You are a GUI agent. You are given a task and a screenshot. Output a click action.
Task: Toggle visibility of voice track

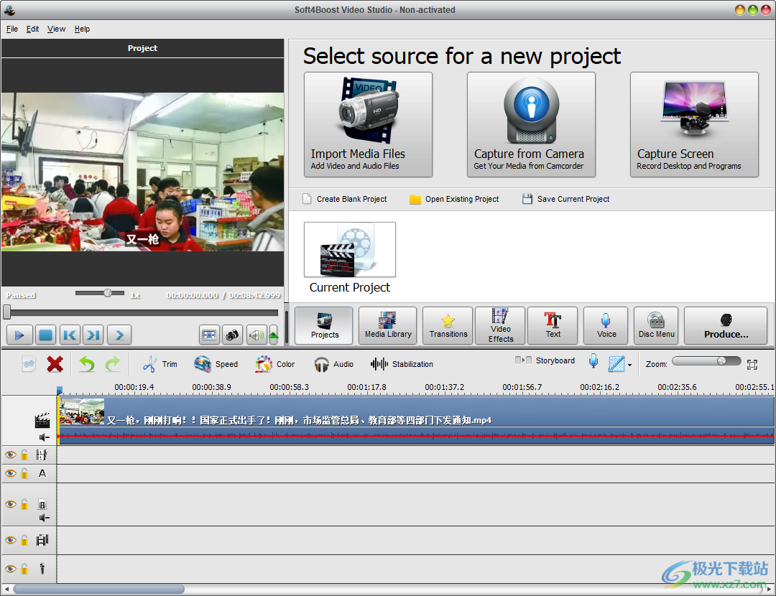[10, 569]
